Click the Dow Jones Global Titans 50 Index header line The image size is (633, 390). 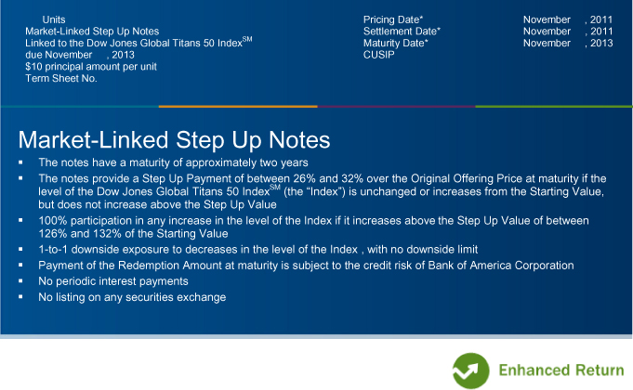point(138,43)
